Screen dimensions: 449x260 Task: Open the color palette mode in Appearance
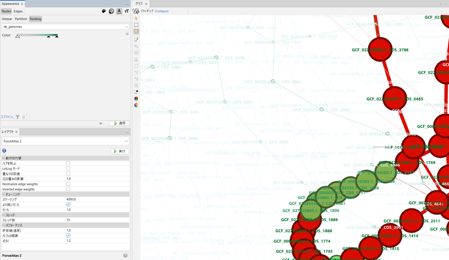click(x=104, y=11)
